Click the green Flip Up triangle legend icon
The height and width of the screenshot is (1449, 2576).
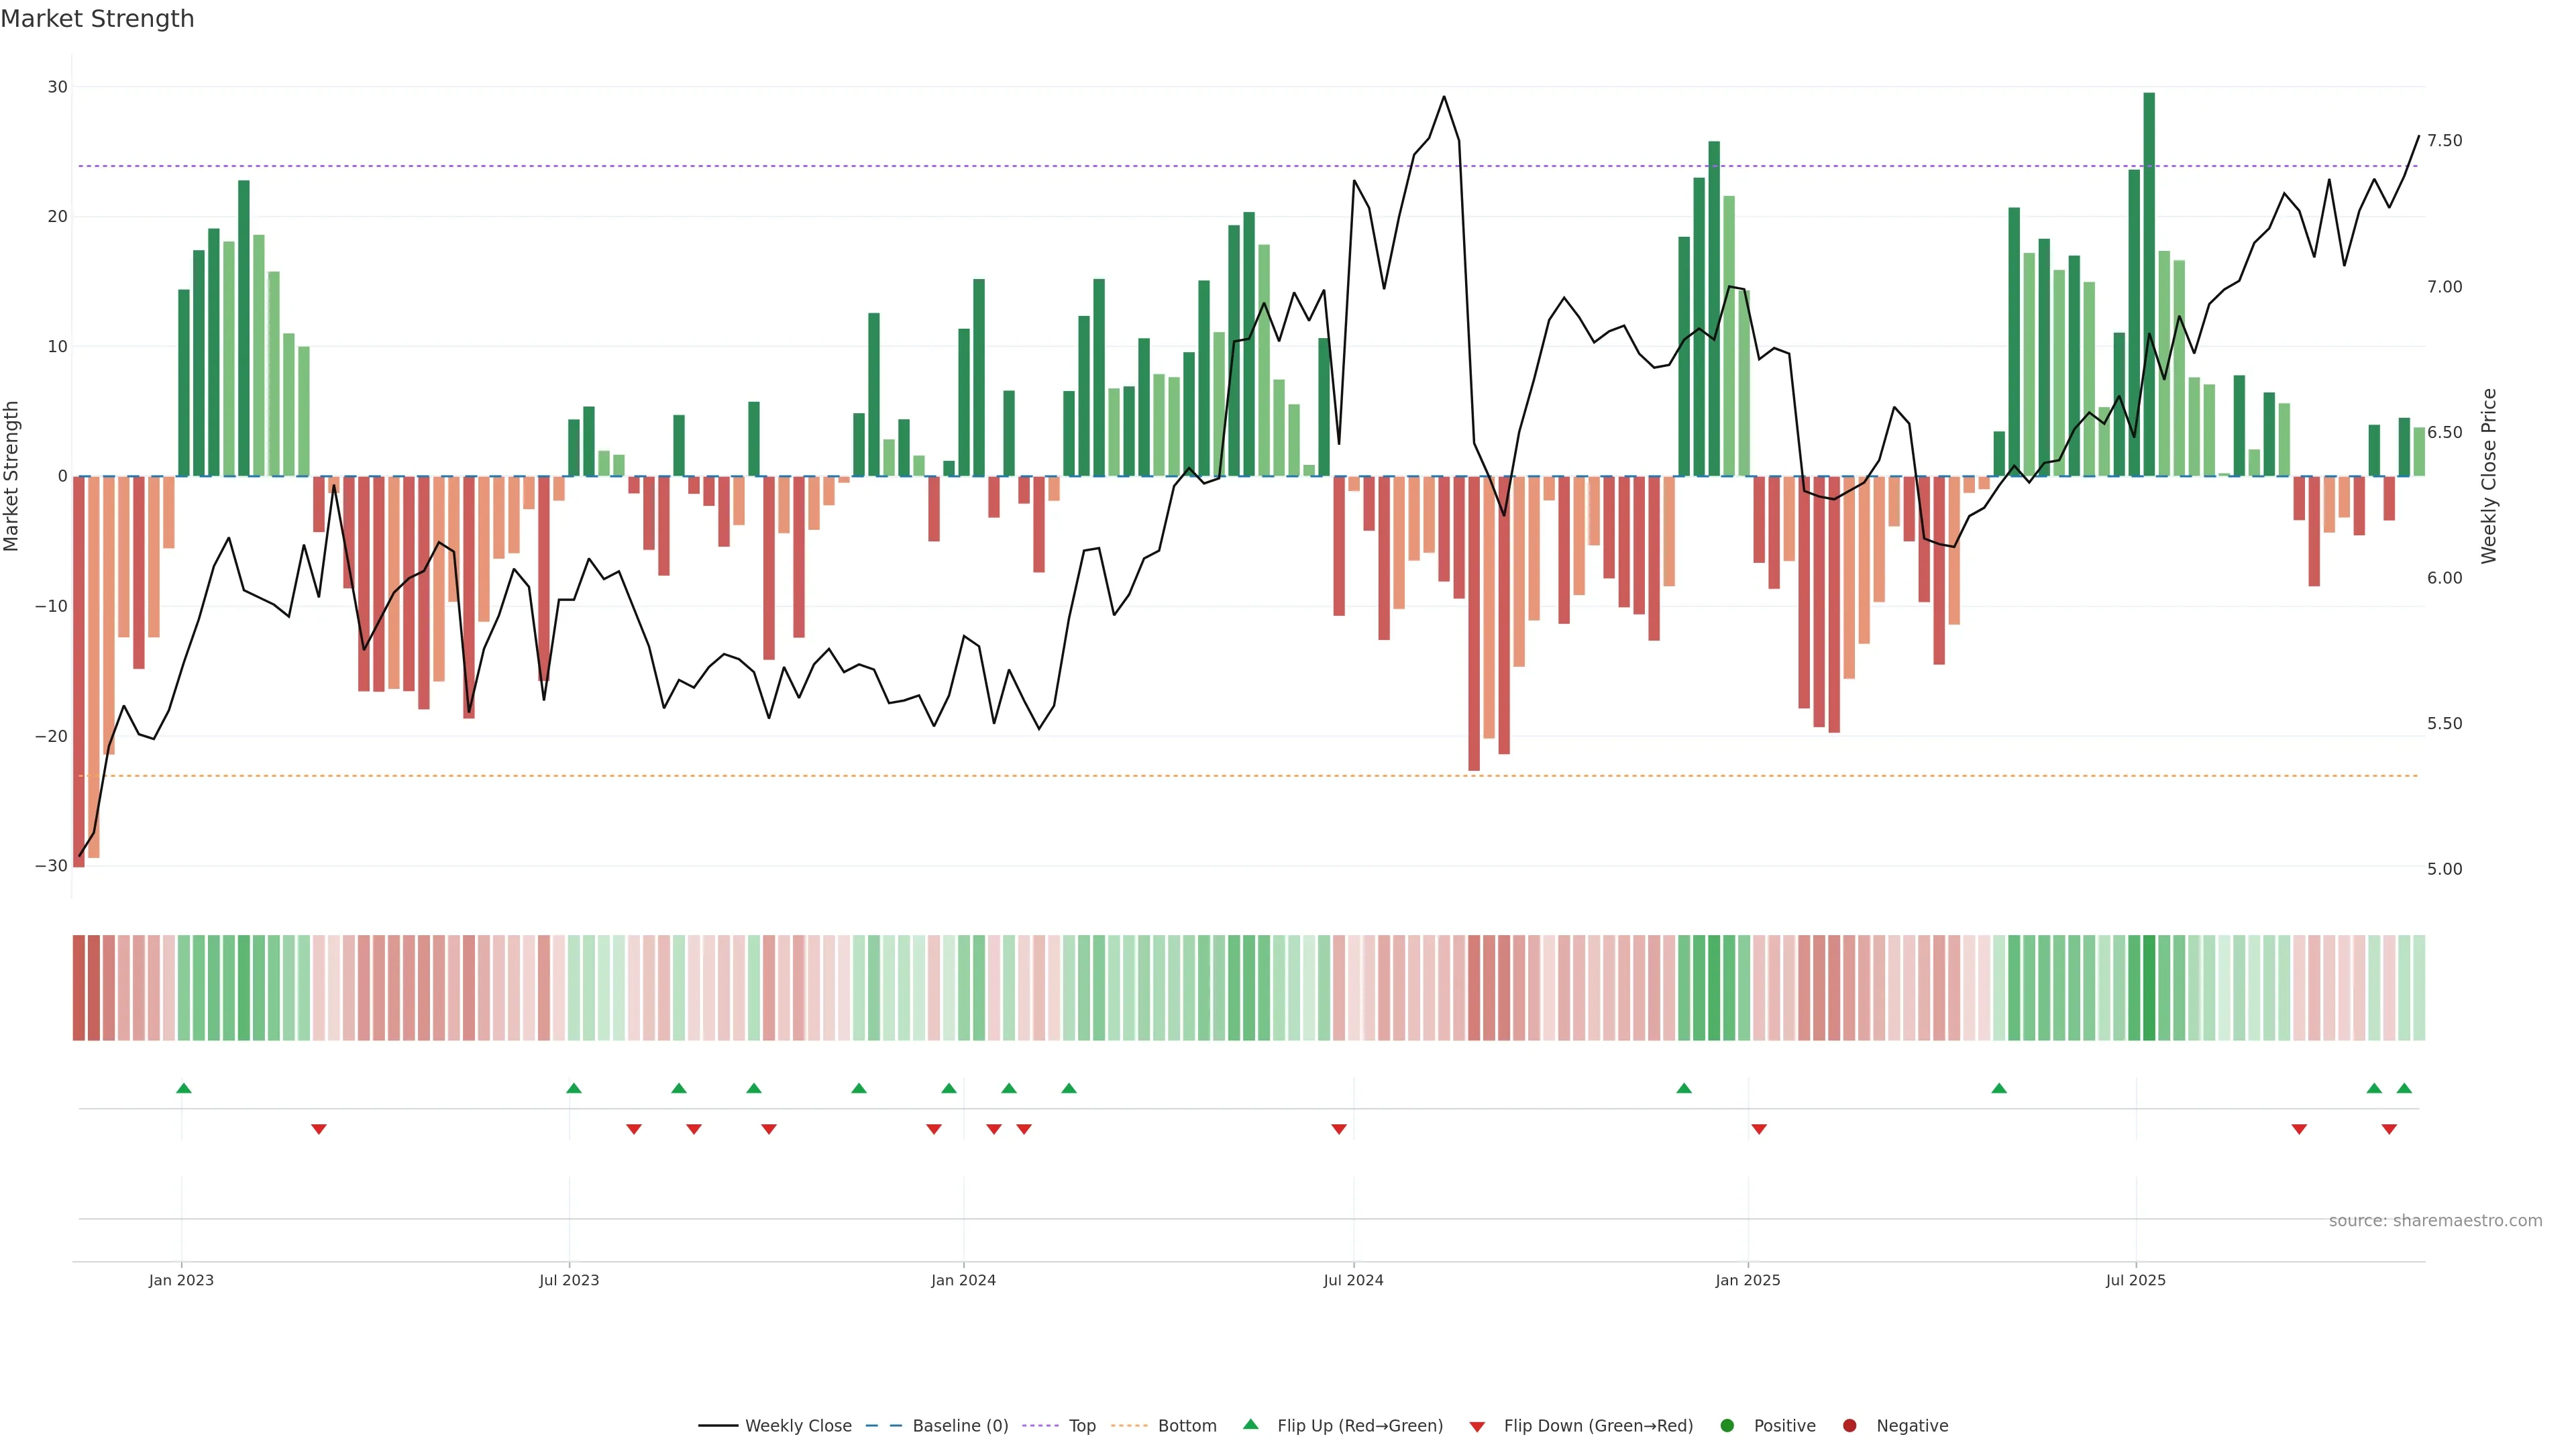1250,1424
